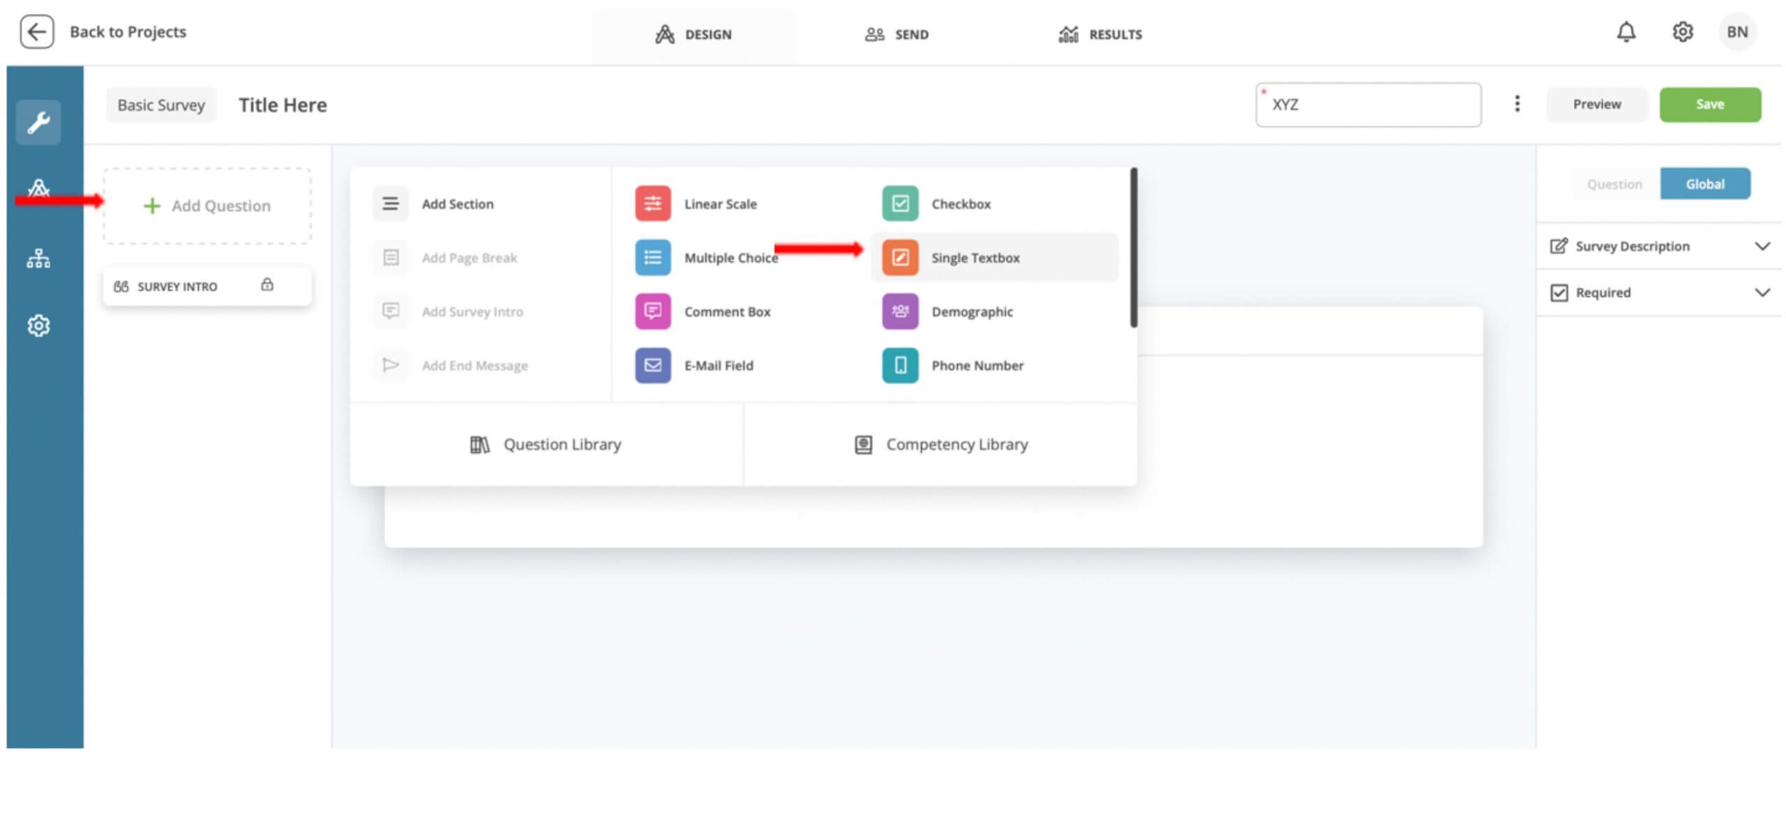Open the hierarchy logic icon in sidebar
The image size is (1786, 831).
[x=38, y=259]
